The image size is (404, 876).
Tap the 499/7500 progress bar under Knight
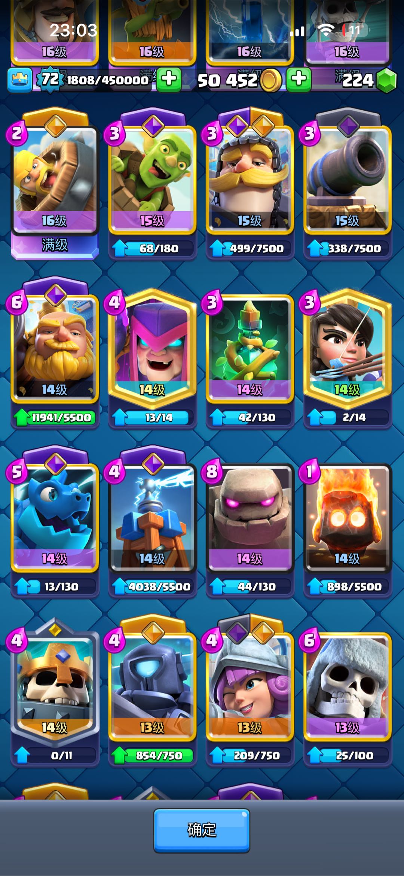click(x=250, y=248)
